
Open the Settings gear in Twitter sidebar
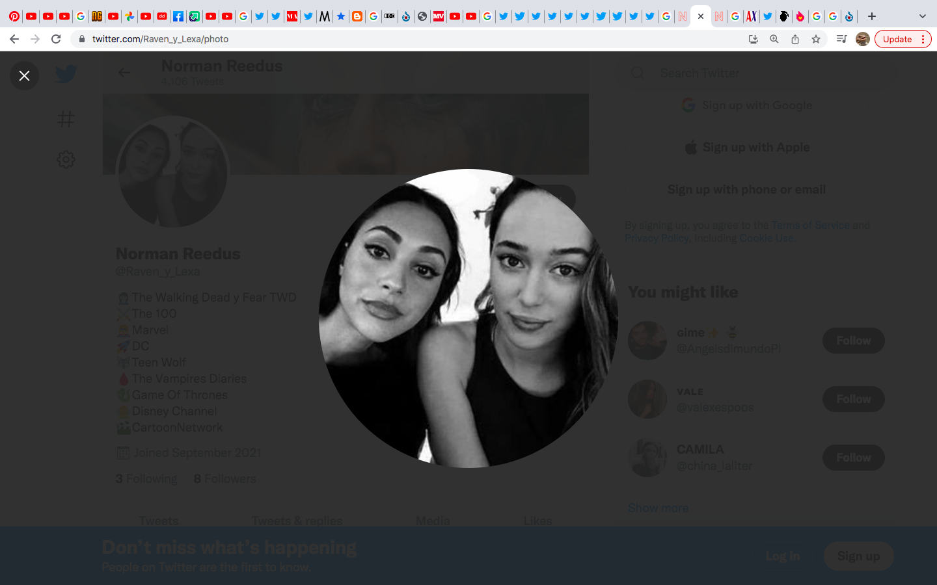[x=66, y=159]
